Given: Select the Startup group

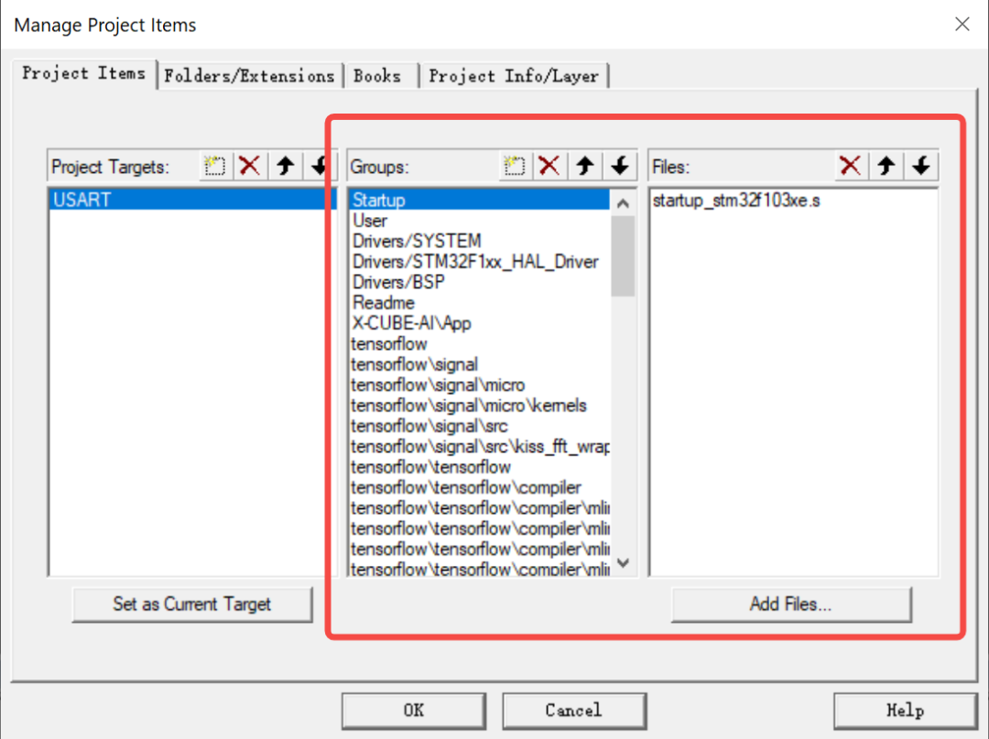Looking at the screenshot, I should [x=479, y=200].
